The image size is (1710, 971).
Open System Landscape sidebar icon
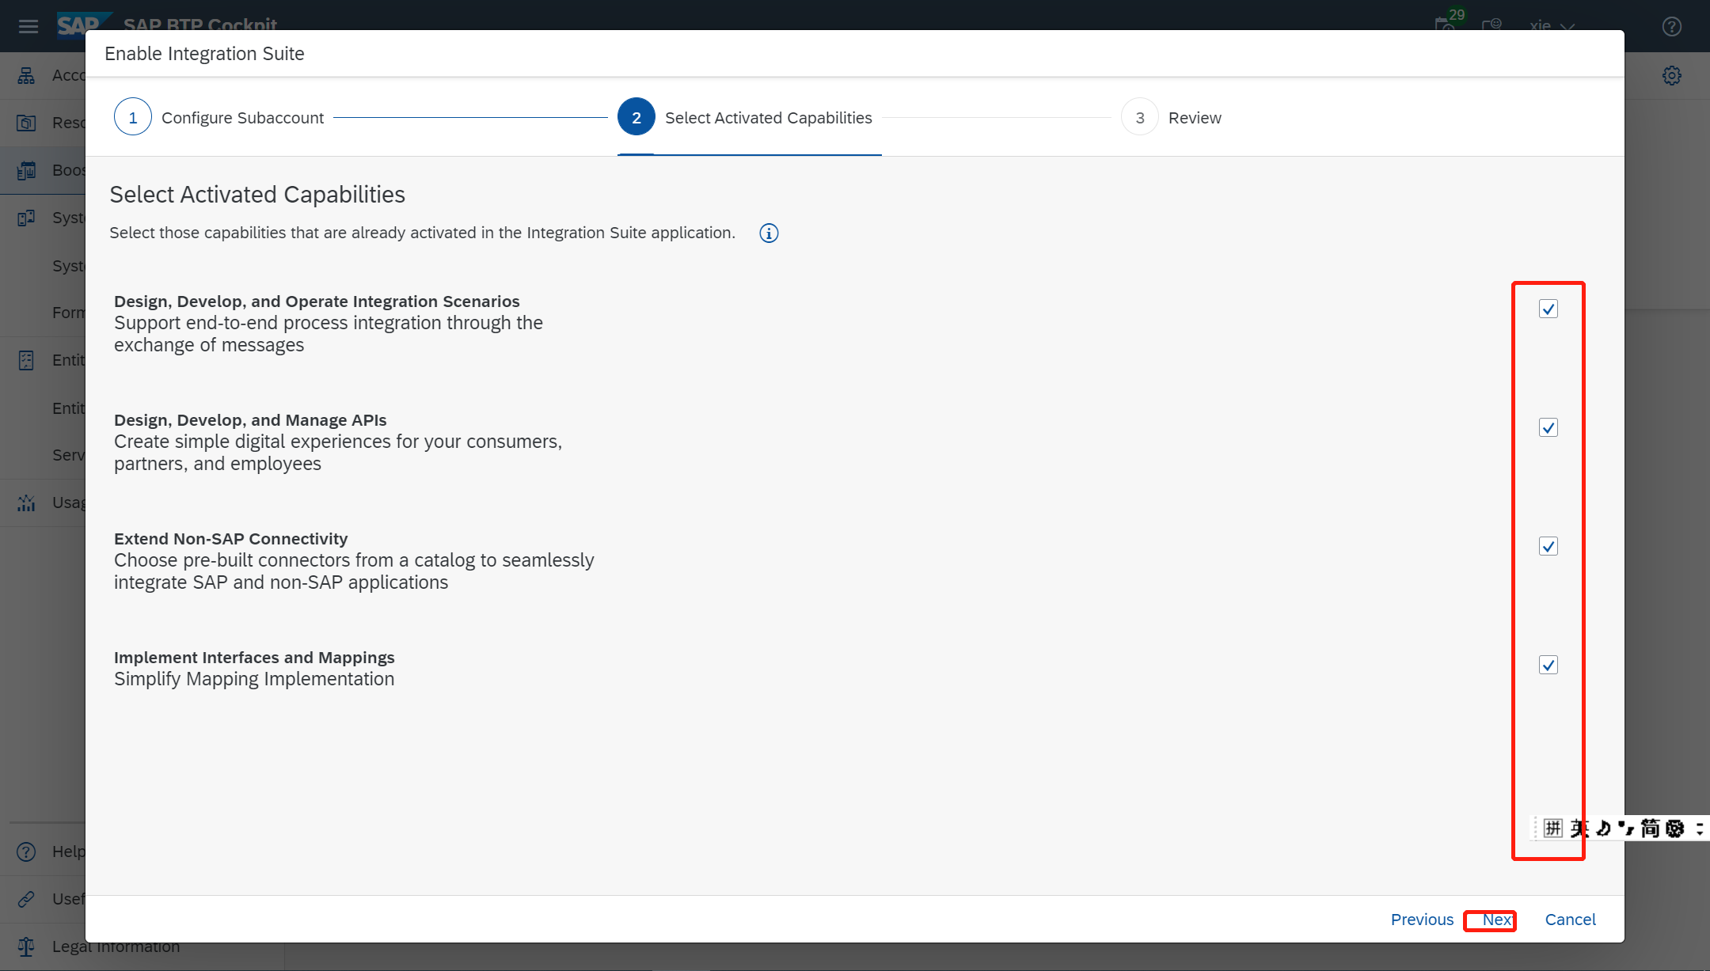coord(27,218)
